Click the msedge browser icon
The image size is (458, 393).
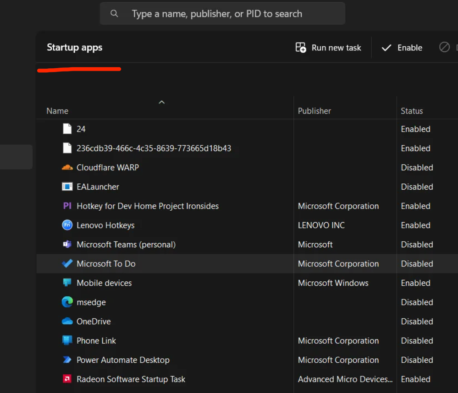[67, 302]
